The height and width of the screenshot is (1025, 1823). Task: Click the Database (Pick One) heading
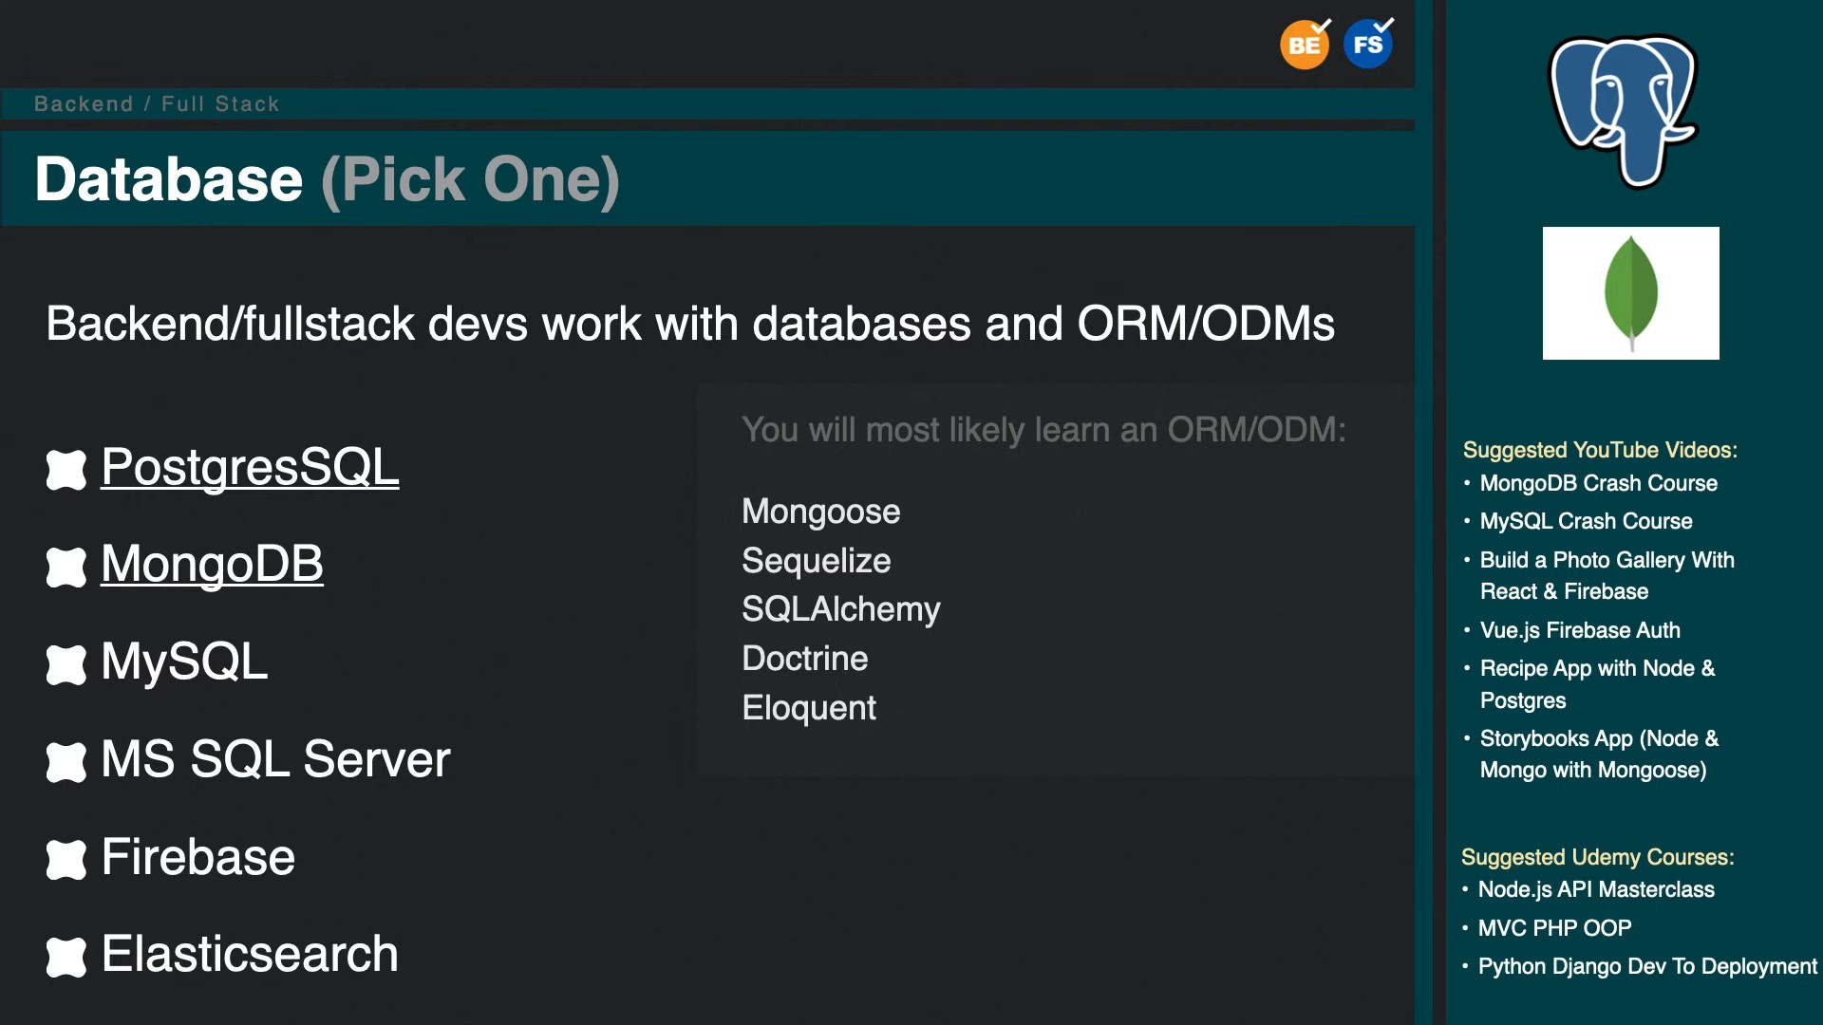[327, 179]
